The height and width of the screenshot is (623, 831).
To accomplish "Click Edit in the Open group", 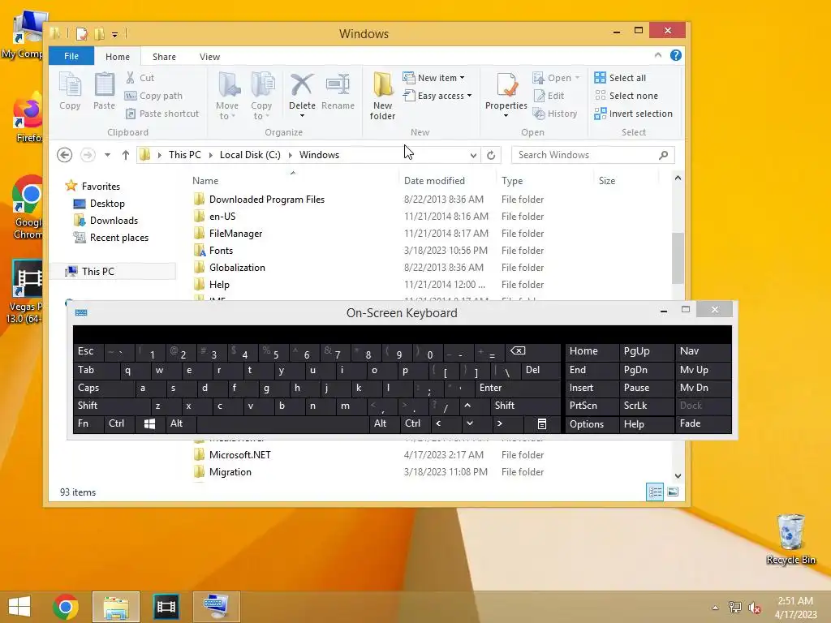I will click(549, 96).
